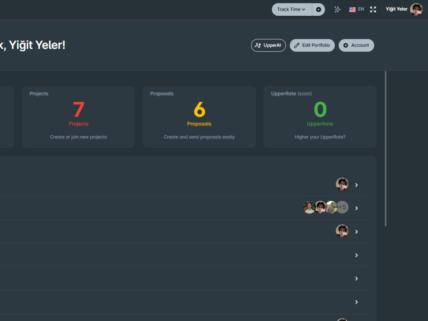Click the member avatar in first row

(x=342, y=184)
